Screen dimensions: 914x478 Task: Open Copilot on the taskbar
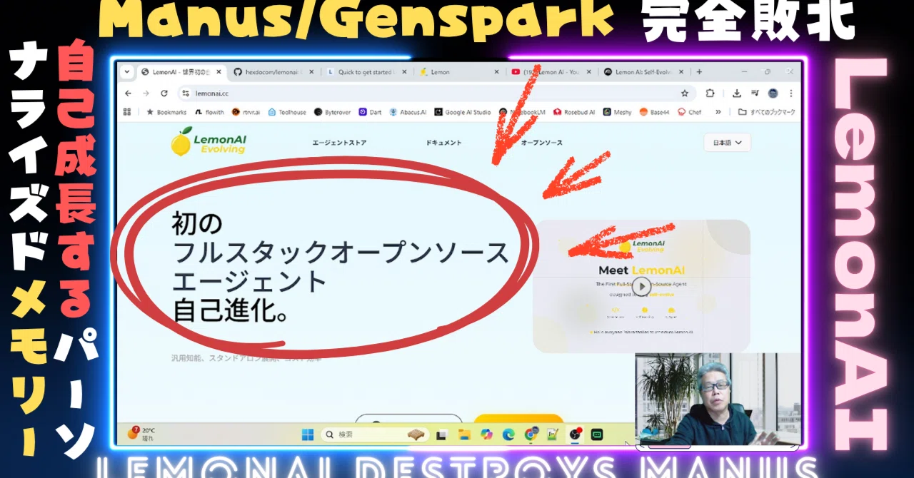[x=487, y=434]
